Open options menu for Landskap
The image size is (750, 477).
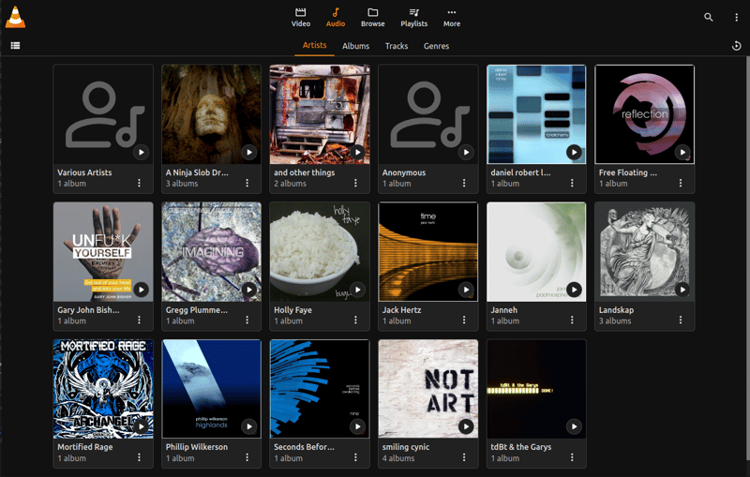[x=681, y=320]
